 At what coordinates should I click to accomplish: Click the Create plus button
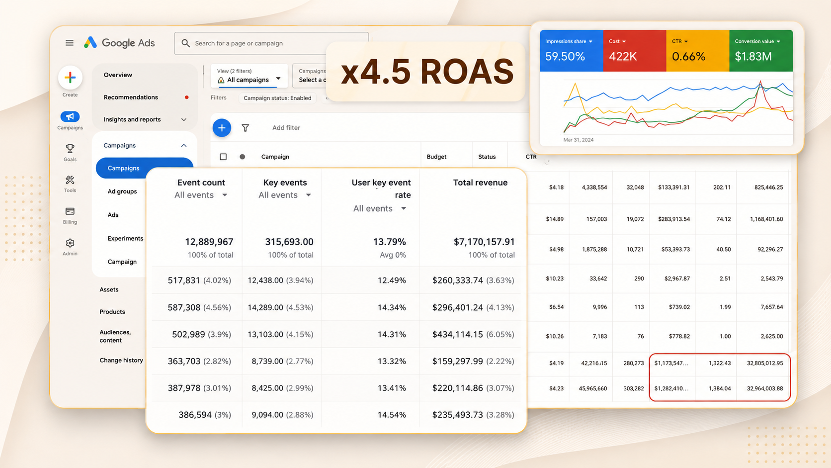point(70,78)
